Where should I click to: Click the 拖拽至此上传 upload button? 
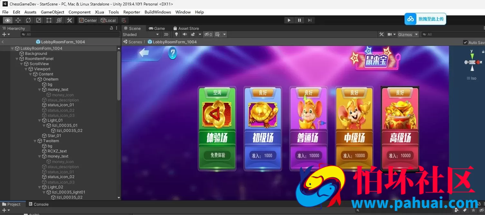point(425,19)
